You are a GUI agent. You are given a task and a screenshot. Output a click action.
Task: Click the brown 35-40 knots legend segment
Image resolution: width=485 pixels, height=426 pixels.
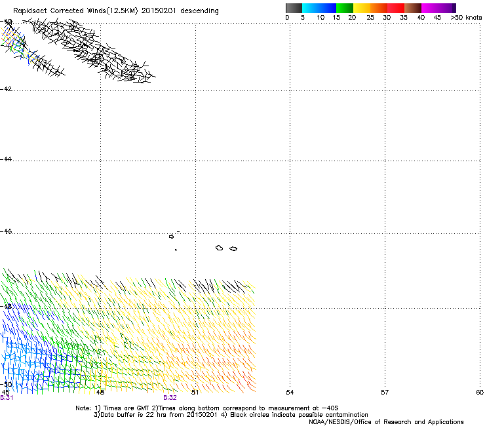(413, 8)
